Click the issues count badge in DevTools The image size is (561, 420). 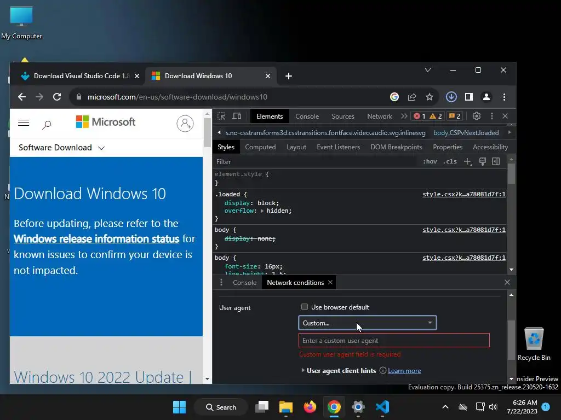pos(454,116)
